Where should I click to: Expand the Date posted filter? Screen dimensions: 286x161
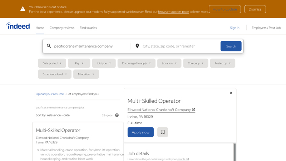pos(52,63)
